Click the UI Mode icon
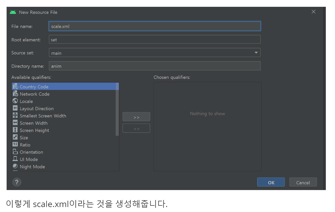 [x=15, y=159]
